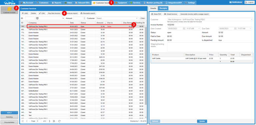Go to next page of invoices
The height and width of the screenshot is (125, 256).
[49, 121]
